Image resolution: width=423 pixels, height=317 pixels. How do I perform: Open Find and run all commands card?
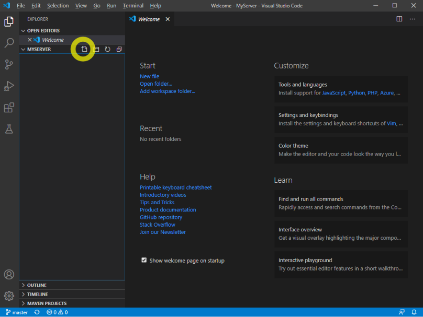coord(341,204)
